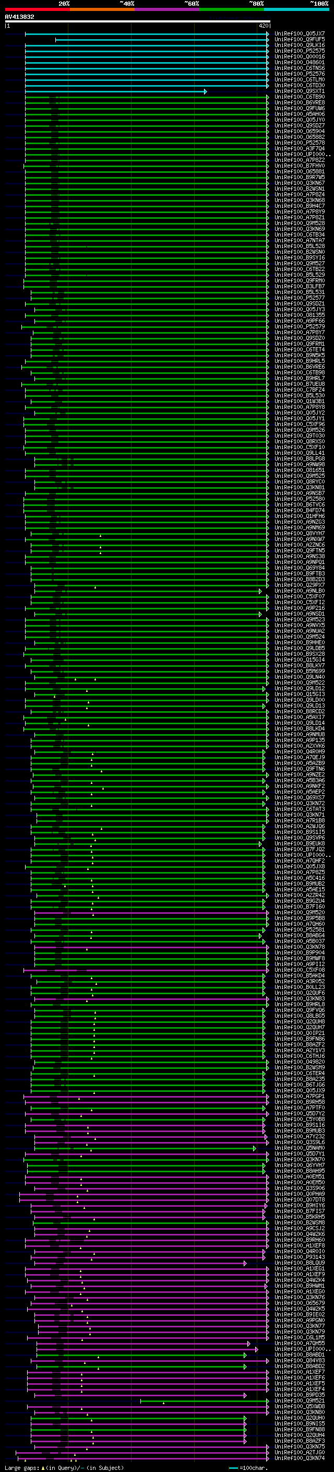Select label UniRef100_A9PGN0
Screen dimensions: 334x1472
[x=299, y=1320]
